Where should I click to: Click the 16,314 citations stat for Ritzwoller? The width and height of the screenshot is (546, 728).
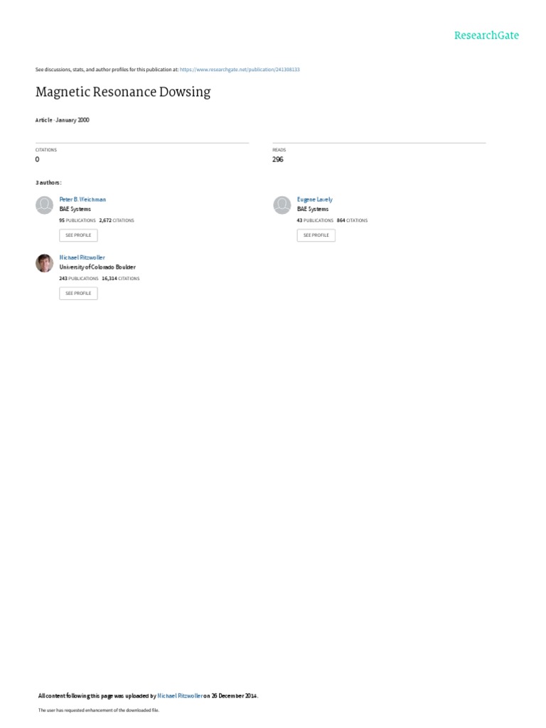click(121, 279)
